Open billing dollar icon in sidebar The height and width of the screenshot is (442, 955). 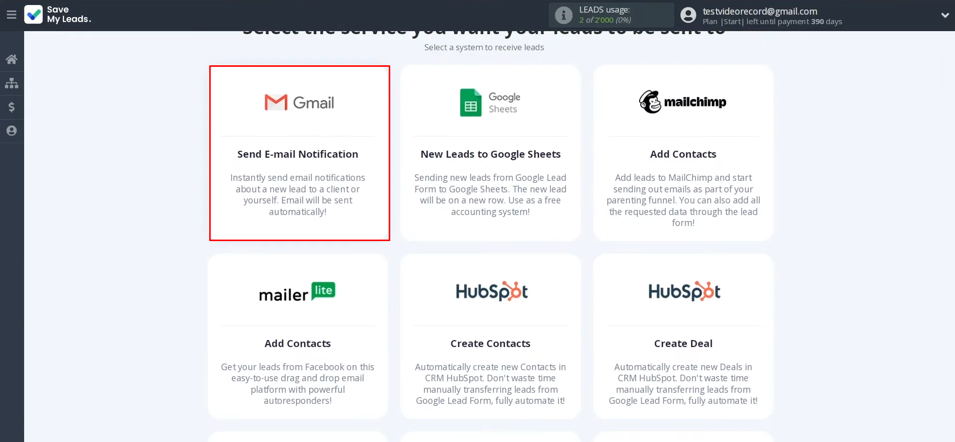click(12, 106)
